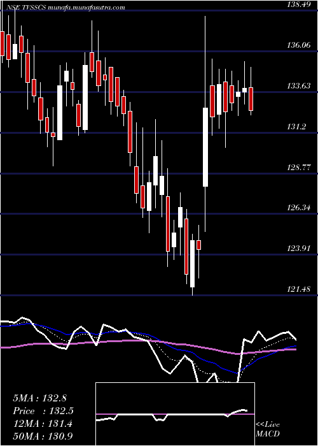318x446 pixels.
Task: Click the tallest white candlestick body
Action: [205, 147]
